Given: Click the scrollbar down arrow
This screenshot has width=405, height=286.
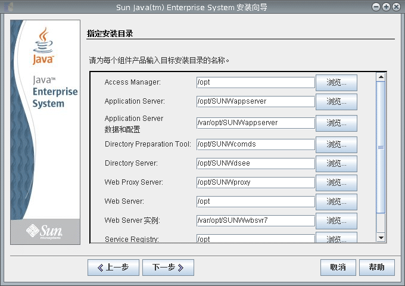Looking at the screenshot, I should (381, 238).
